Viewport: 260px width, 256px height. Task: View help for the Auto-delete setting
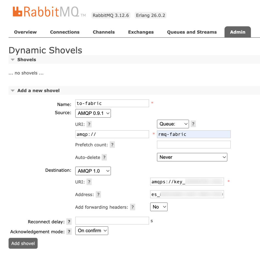tap(104, 157)
